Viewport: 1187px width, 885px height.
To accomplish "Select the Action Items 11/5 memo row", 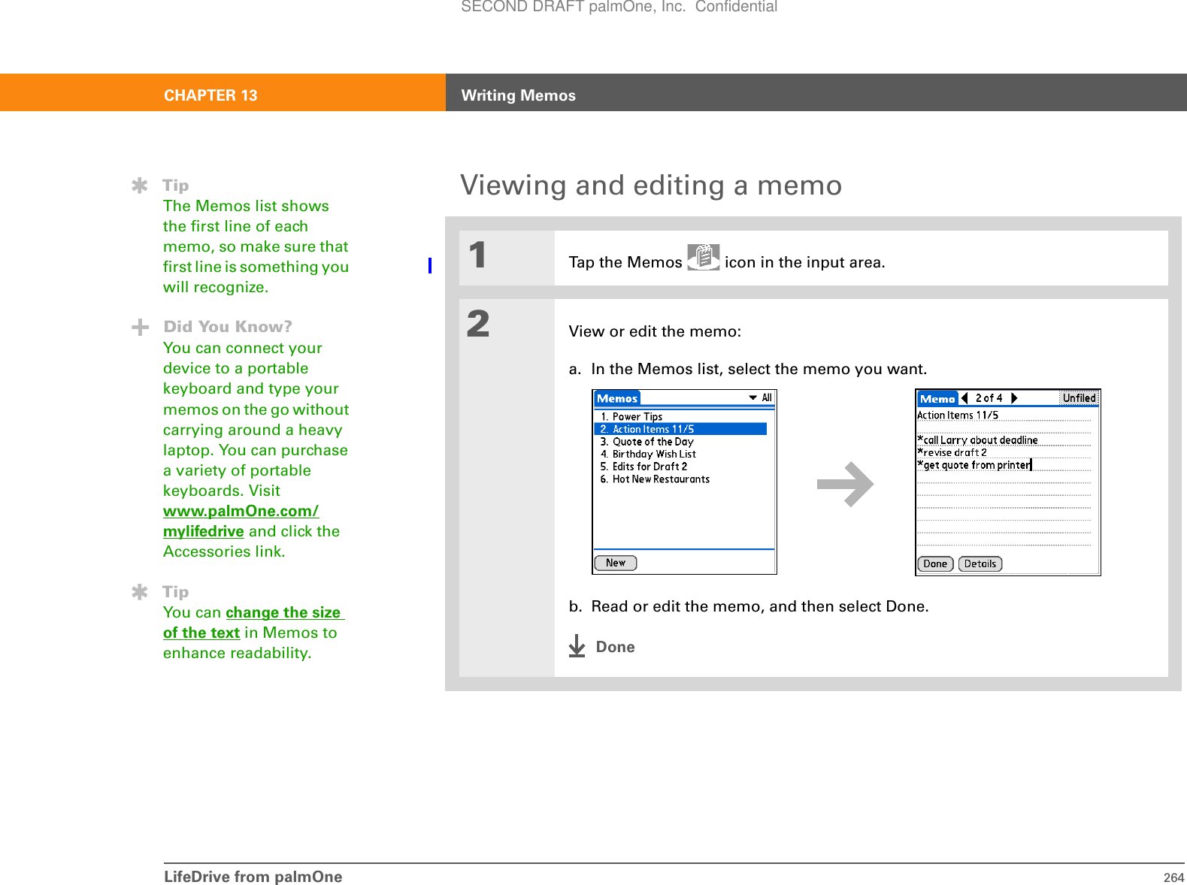I will pyautogui.click(x=680, y=429).
